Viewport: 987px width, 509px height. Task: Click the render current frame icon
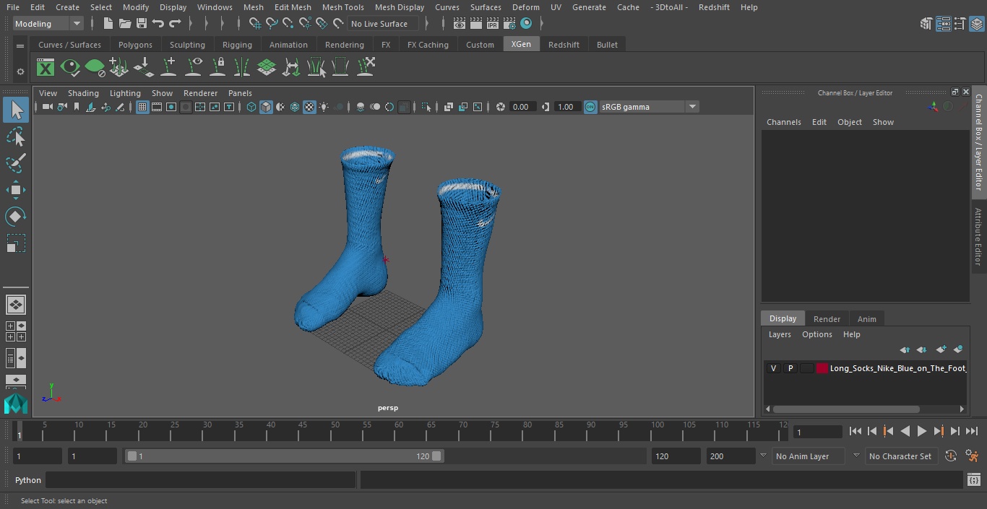(x=476, y=24)
